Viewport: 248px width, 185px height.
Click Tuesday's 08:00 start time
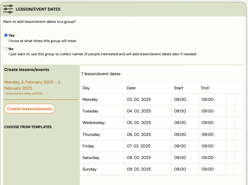coord(180,111)
